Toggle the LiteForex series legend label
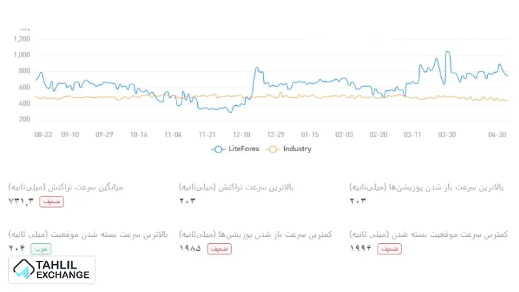Screen dimensions: 519x292 (x=245, y=149)
